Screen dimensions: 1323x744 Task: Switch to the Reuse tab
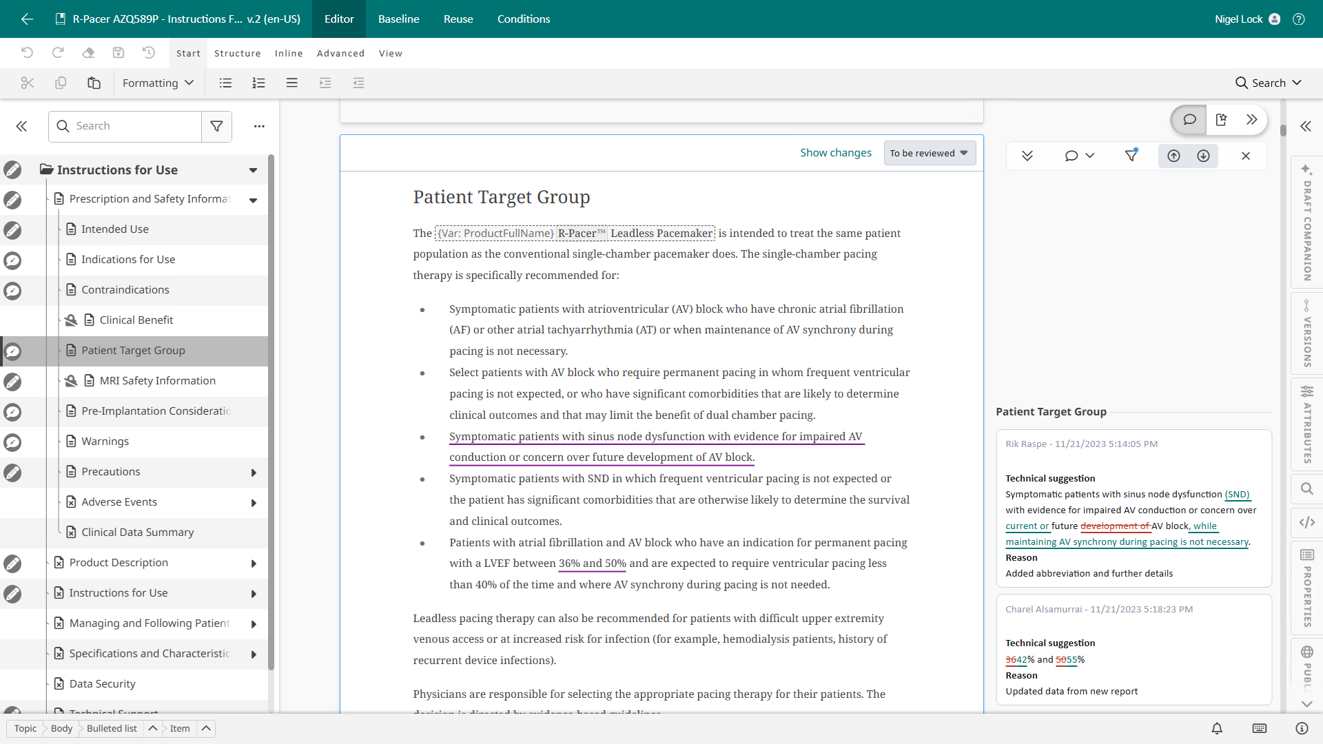pos(458,19)
